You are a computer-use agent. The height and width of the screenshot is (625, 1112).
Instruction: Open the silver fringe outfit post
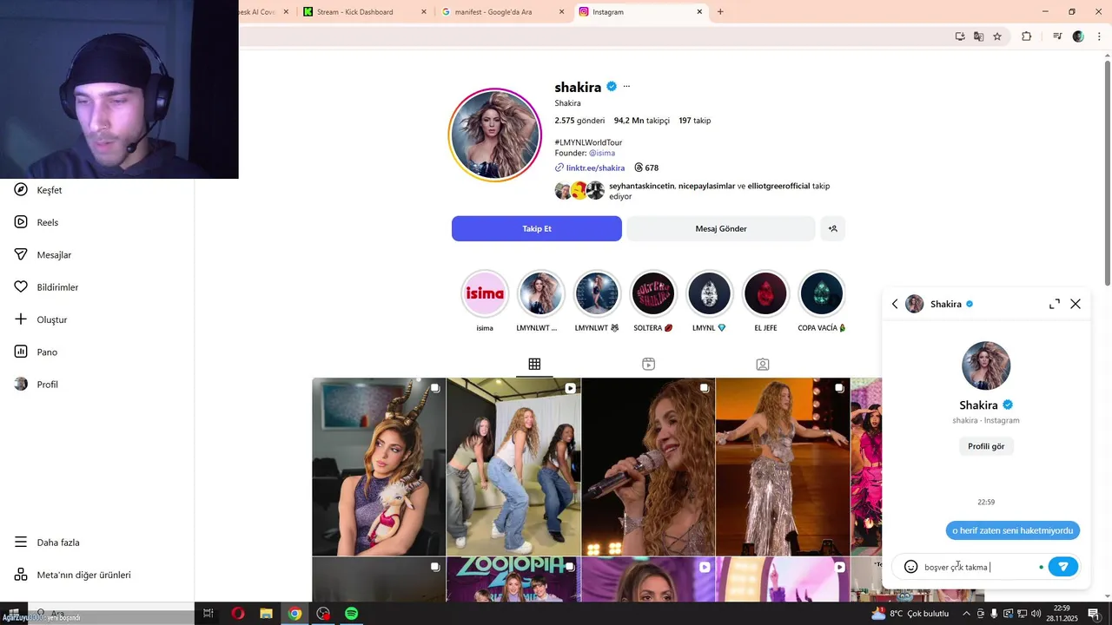pyautogui.click(x=783, y=467)
